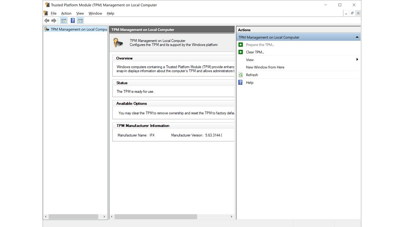The image size is (404, 227).
Task: Close the TPM Management window
Action: coord(354,5)
